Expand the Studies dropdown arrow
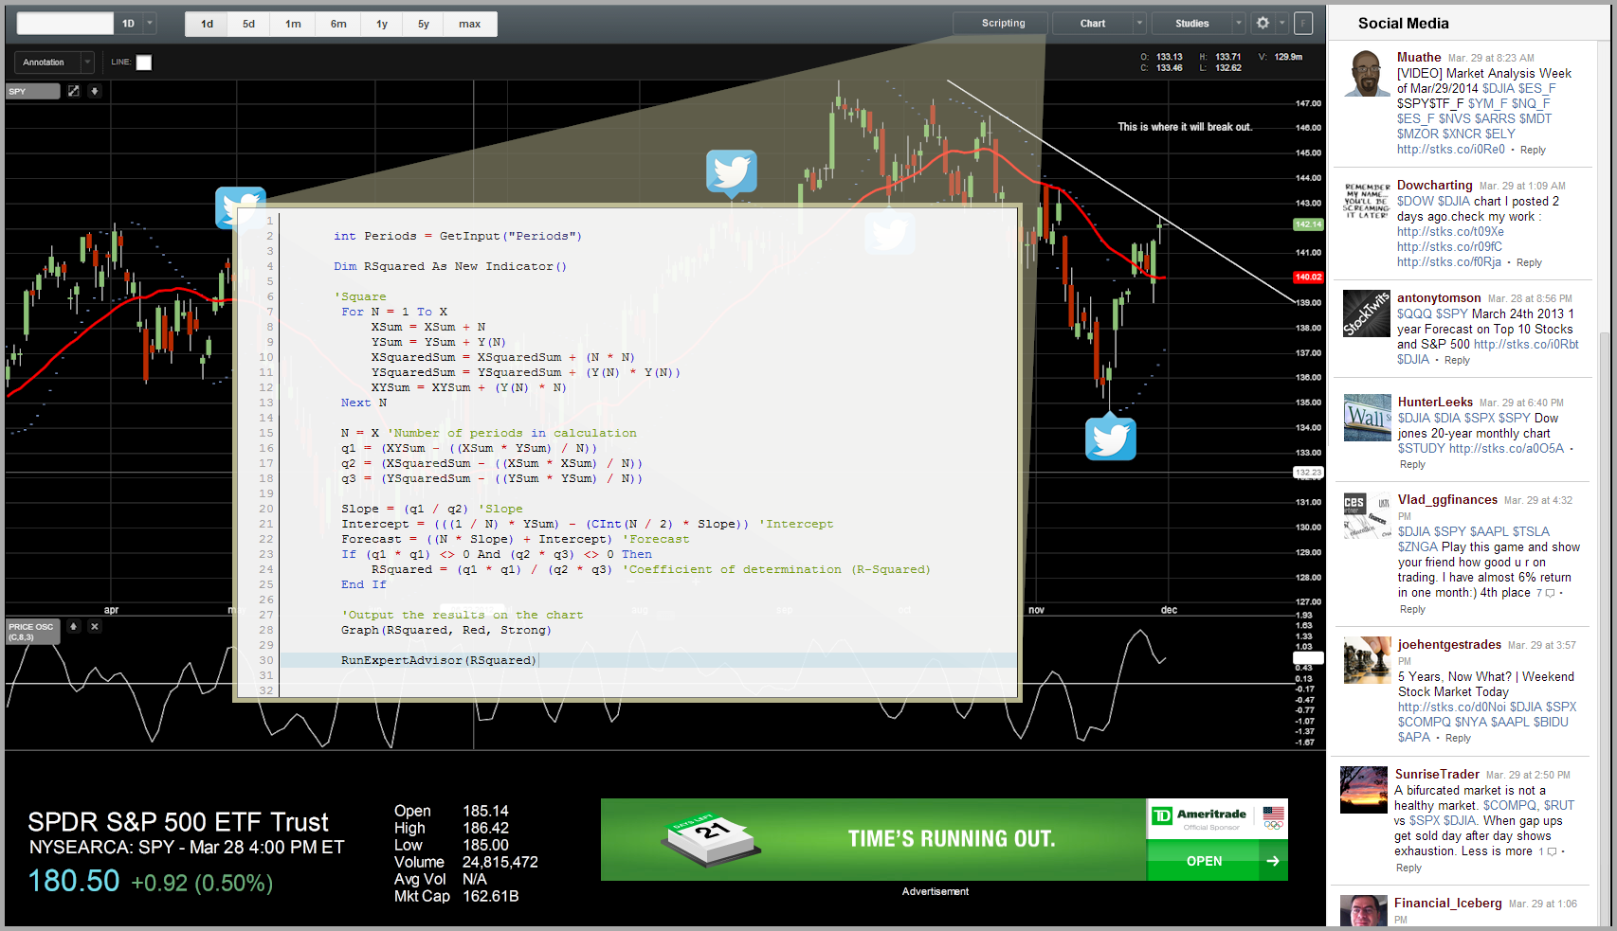 (x=1238, y=24)
